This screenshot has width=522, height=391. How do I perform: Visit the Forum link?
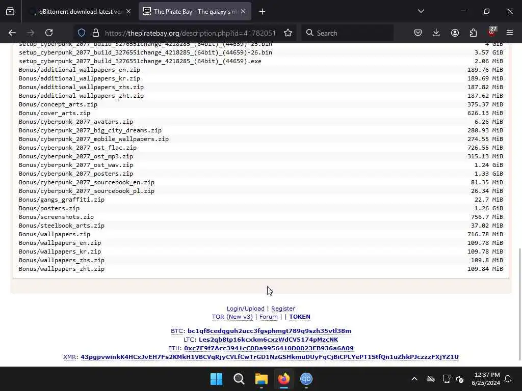[x=268, y=317]
